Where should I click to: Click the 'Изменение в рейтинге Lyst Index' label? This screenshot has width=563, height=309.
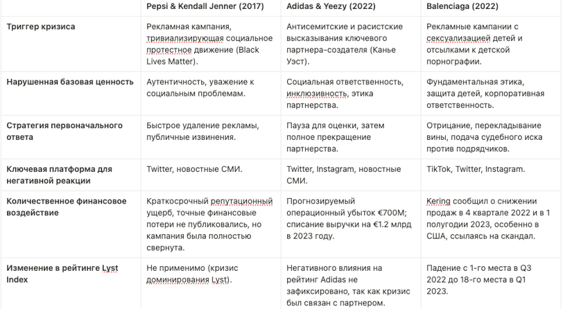62,274
